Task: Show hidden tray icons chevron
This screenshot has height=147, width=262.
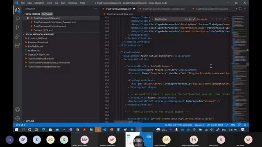Action: (x=171, y=129)
